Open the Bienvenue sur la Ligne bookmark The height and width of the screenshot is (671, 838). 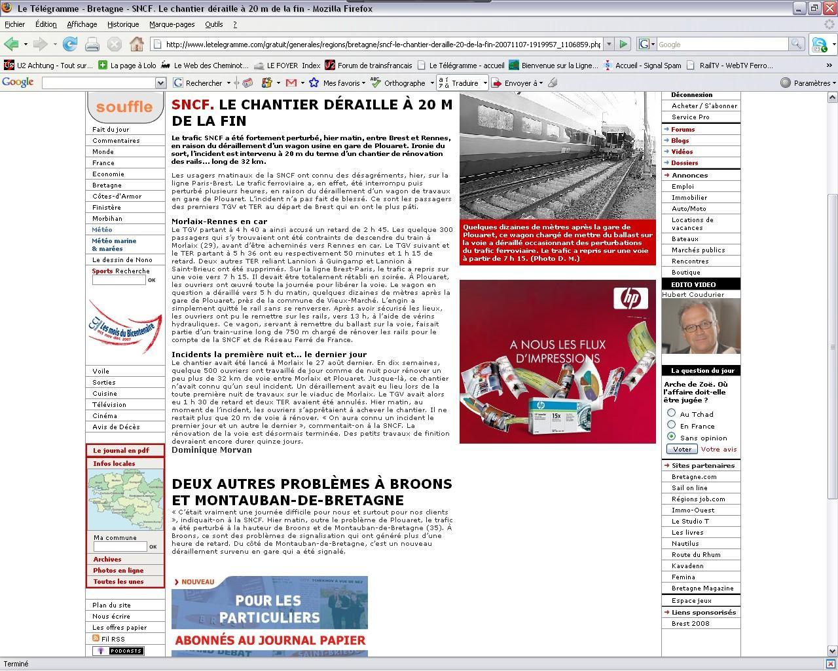tap(553, 65)
